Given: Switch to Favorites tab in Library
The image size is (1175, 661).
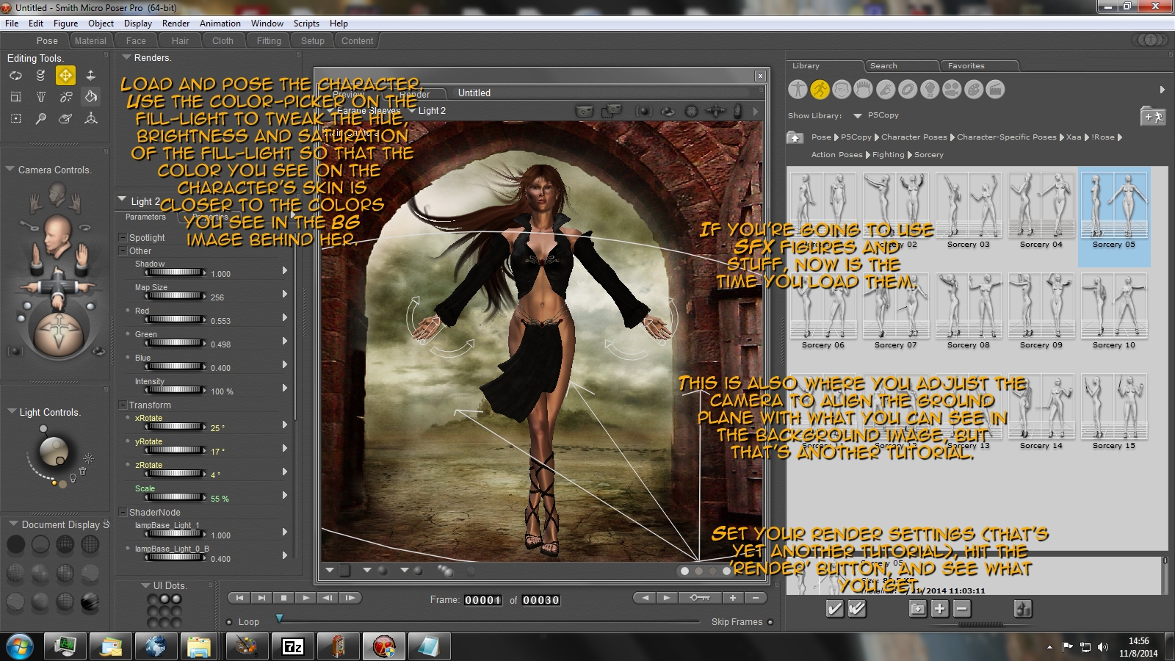Looking at the screenshot, I should (x=966, y=66).
